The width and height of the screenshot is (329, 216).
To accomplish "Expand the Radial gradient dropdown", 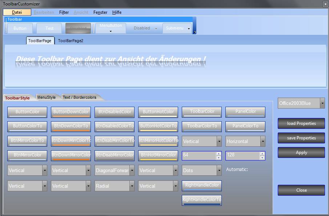I will [132, 186].
